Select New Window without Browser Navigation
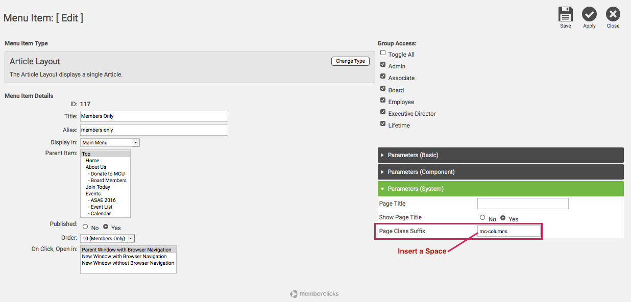Image resolution: width=631 pixels, height=302 pixels. pos(128,263)
